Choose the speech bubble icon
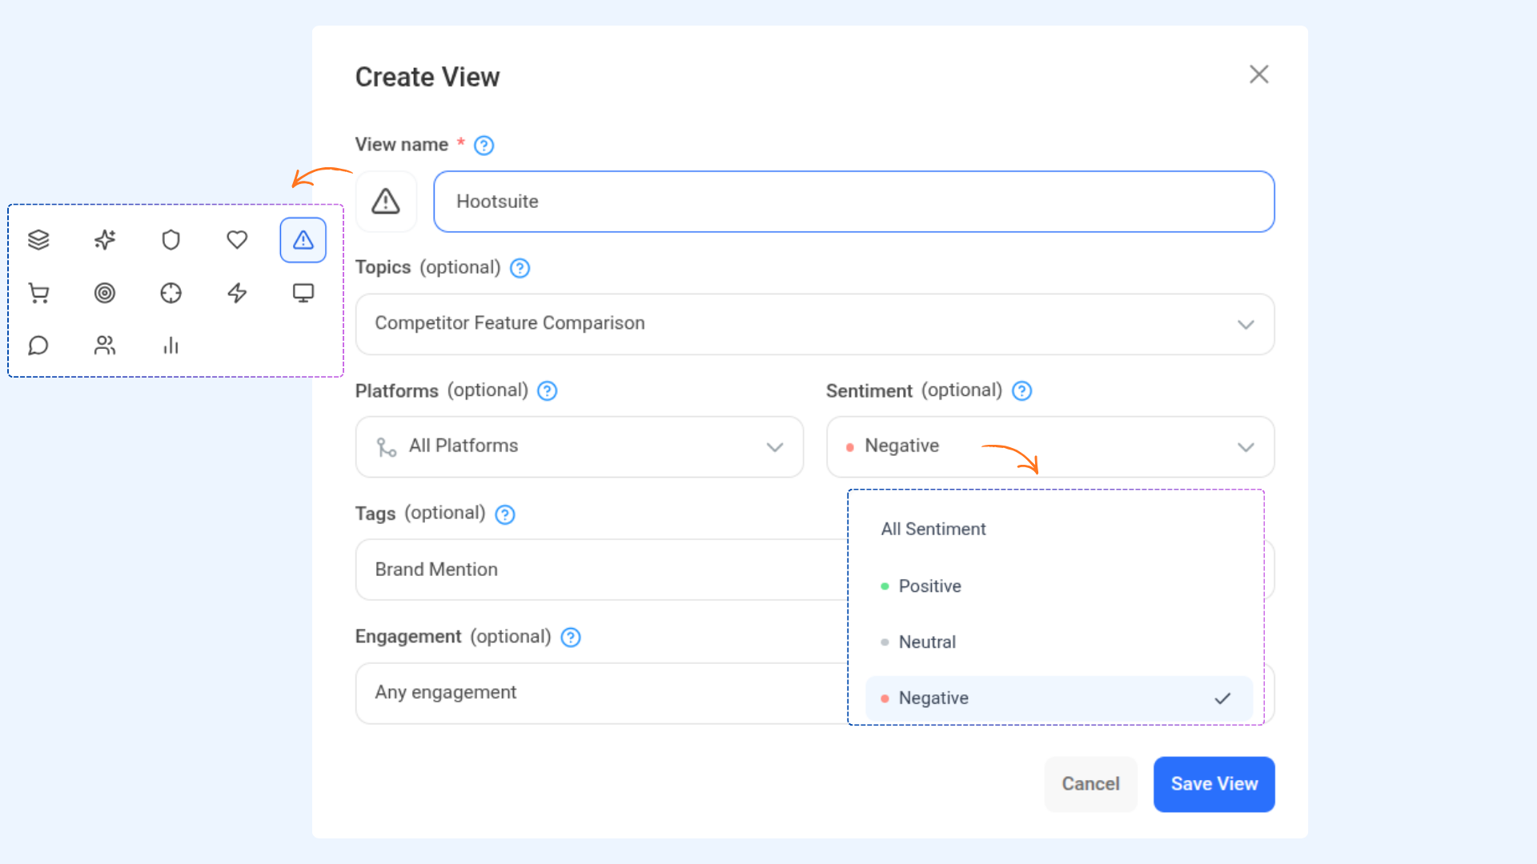 (x=38, y=346)
